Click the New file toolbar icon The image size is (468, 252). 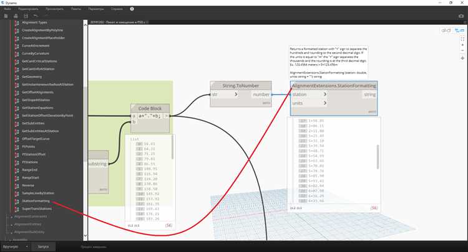(x=6, y=17)
